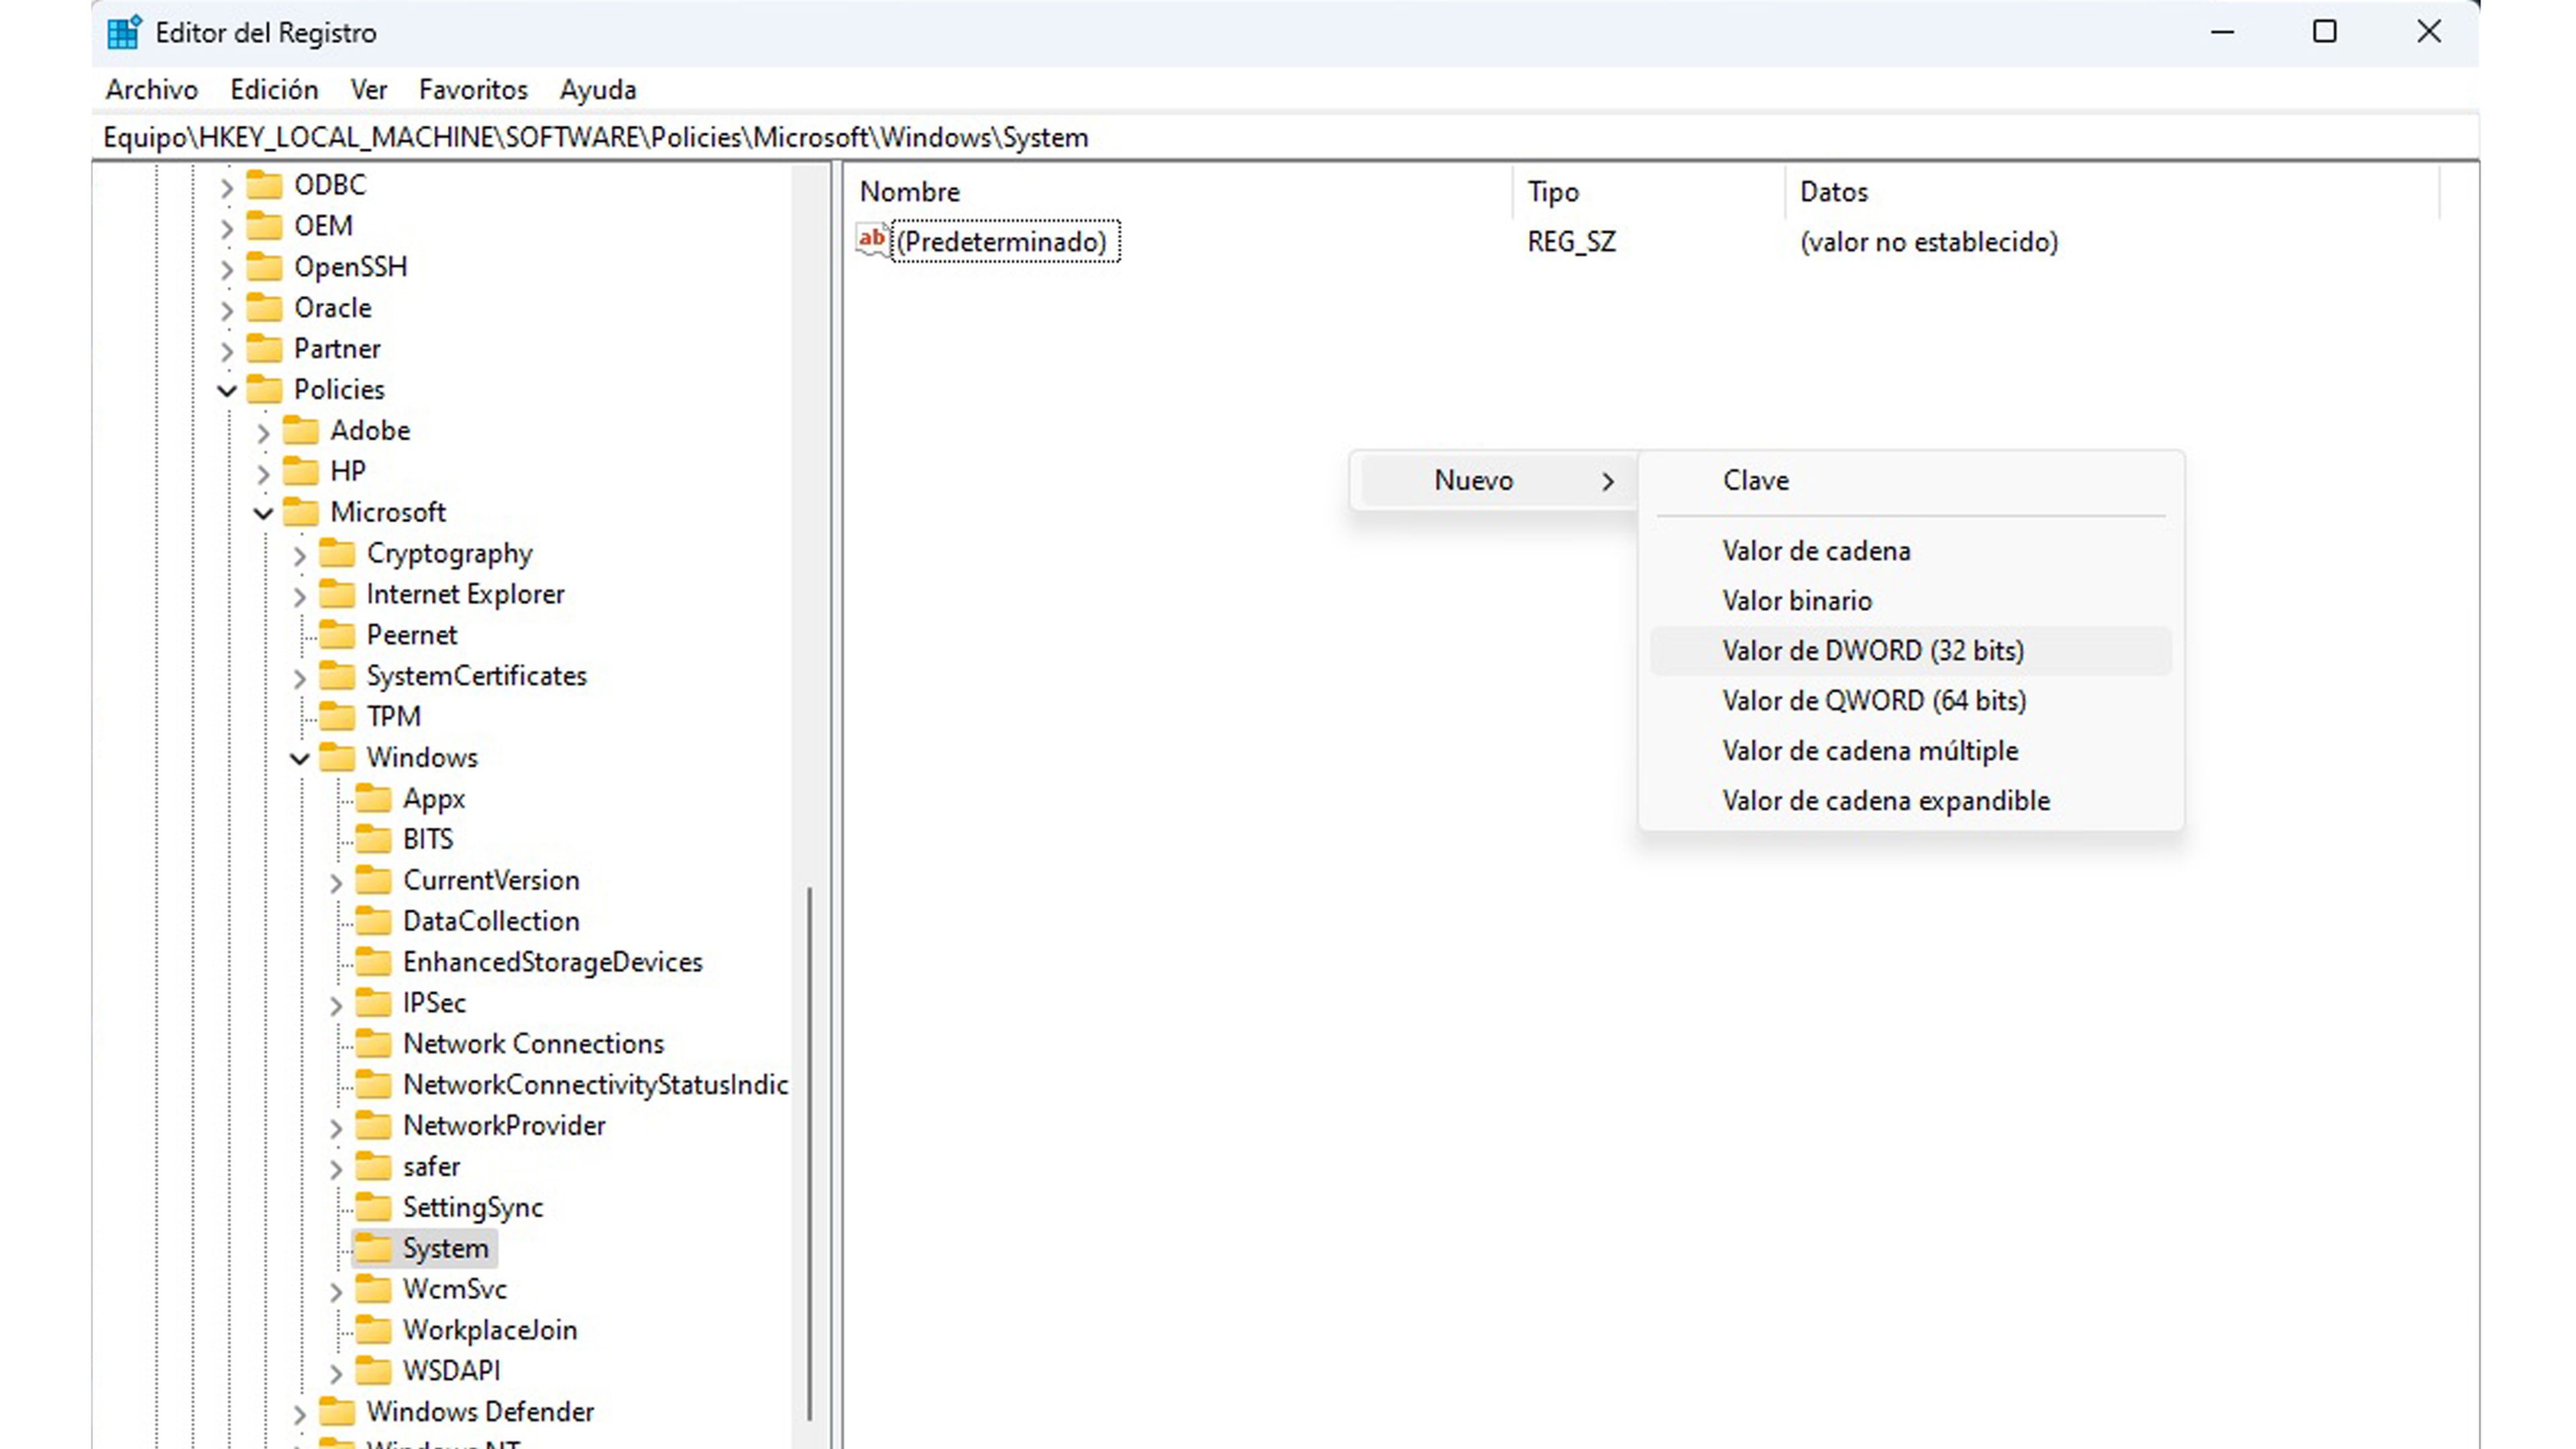Expand the ODBC key
This screenshot has height=1449, width=2576.
227,187
